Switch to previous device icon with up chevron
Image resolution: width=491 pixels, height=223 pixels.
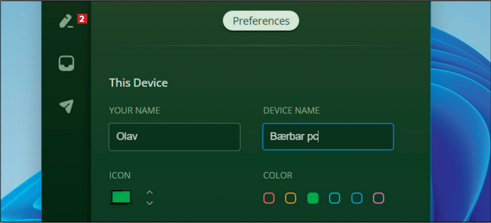coord(149,192)
